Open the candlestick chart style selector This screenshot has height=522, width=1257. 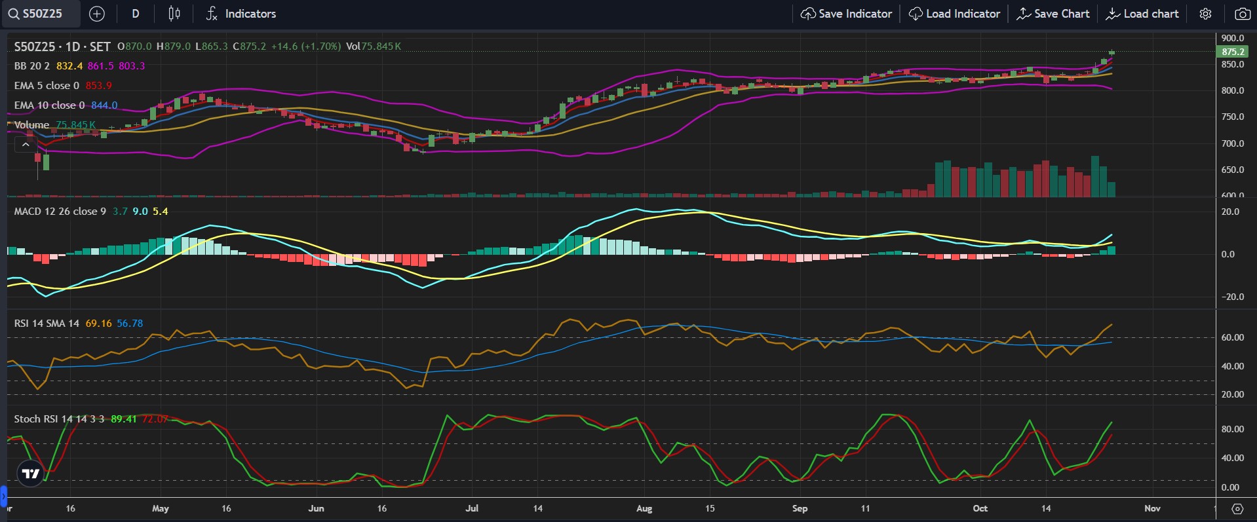[174, 14]
